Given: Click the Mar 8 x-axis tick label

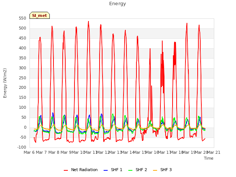Looking at the screenshot, I should pyautogui.click(x=54, y=152).
